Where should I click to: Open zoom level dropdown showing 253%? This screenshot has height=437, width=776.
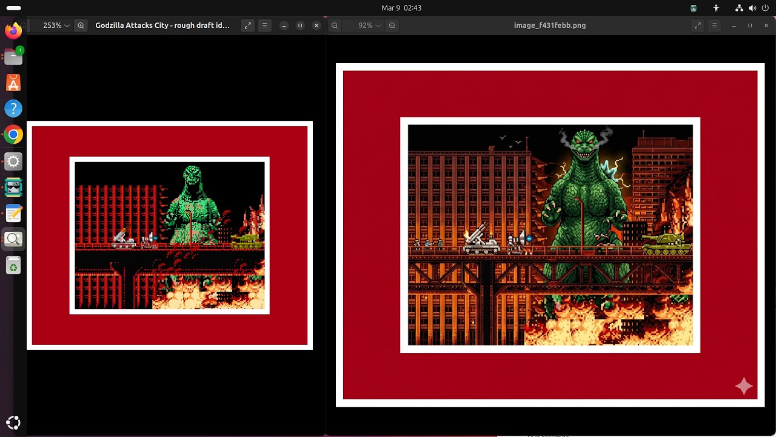(x=56, y=25)
